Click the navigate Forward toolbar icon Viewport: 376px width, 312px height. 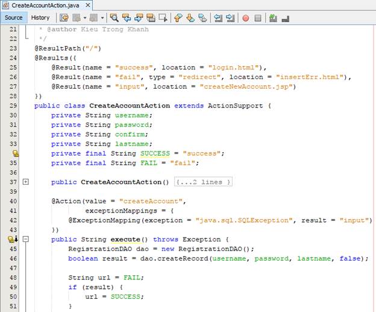coord(93,18)
